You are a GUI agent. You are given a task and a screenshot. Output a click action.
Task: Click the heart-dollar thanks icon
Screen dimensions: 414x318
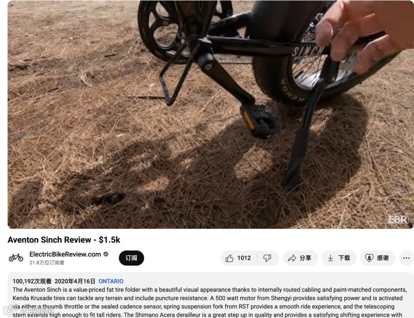click(369, 258)
